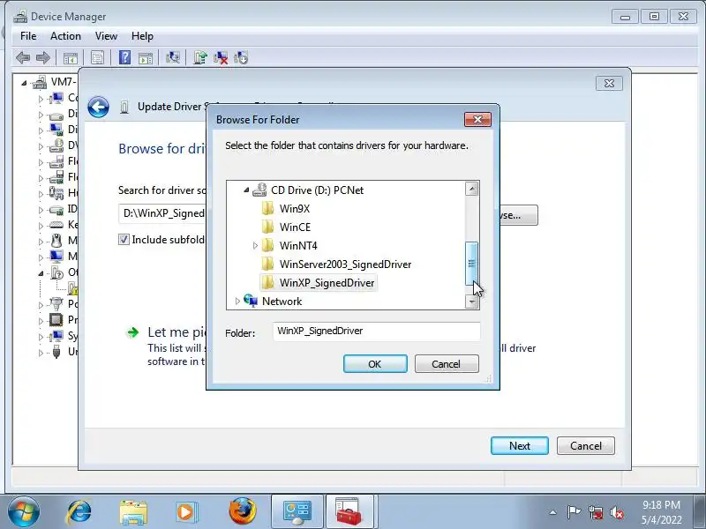Click the USB controllers icon at tree bottom
This screenshot has width=706, height=529.
pyautogui.click(x=56, y=352)
